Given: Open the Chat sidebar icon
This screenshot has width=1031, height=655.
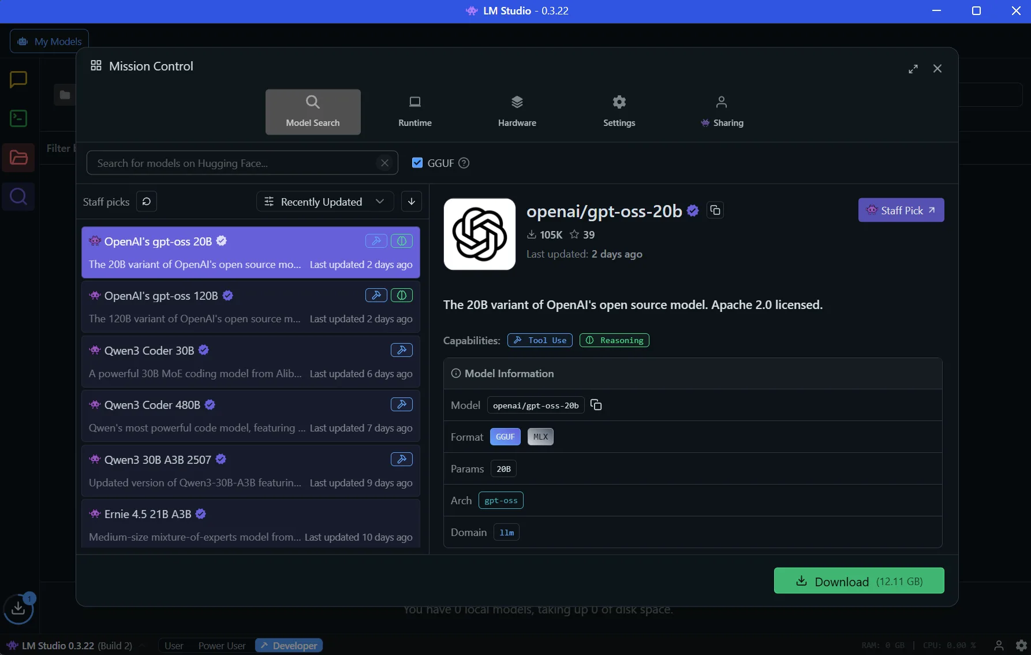Looking at the screenshot, I should (18, 79).
